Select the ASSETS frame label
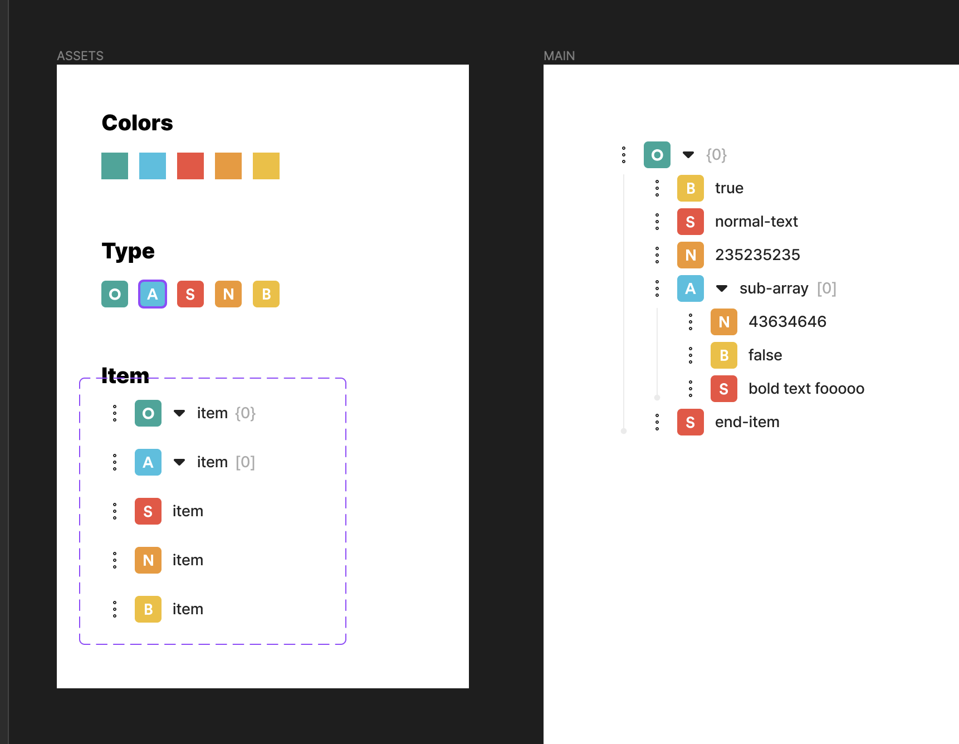 coord(80,56)
